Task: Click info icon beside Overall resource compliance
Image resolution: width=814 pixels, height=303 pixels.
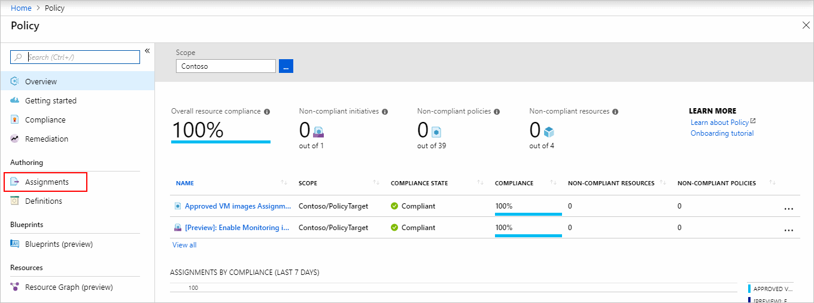Action: pyautogui.click(x=267, y=112)
